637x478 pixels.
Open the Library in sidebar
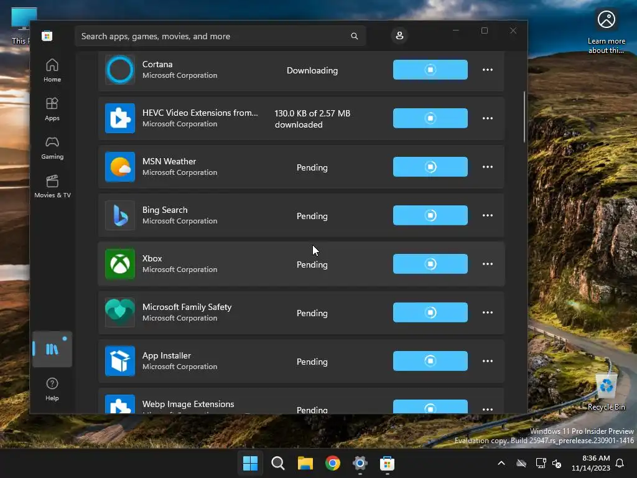tap(52, 349)
